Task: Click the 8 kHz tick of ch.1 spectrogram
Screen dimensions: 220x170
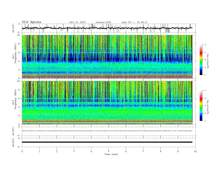Action: 19,44
